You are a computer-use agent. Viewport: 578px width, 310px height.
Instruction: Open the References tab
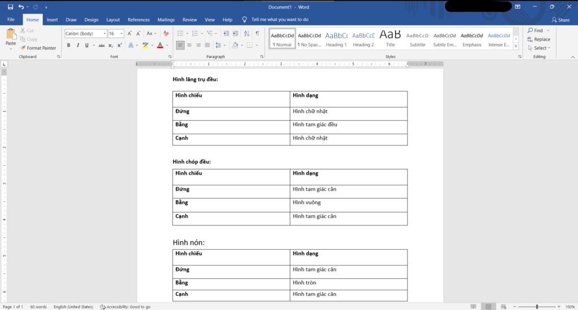tap(139, 20)
